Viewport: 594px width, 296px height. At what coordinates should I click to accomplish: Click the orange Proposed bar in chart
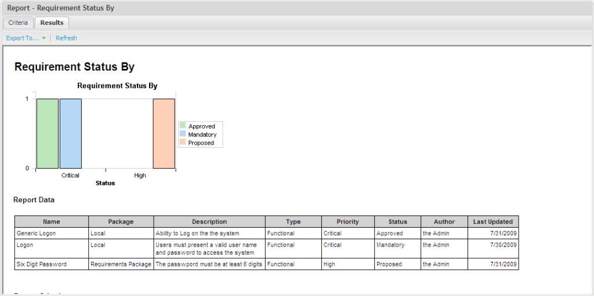(164, 133)
